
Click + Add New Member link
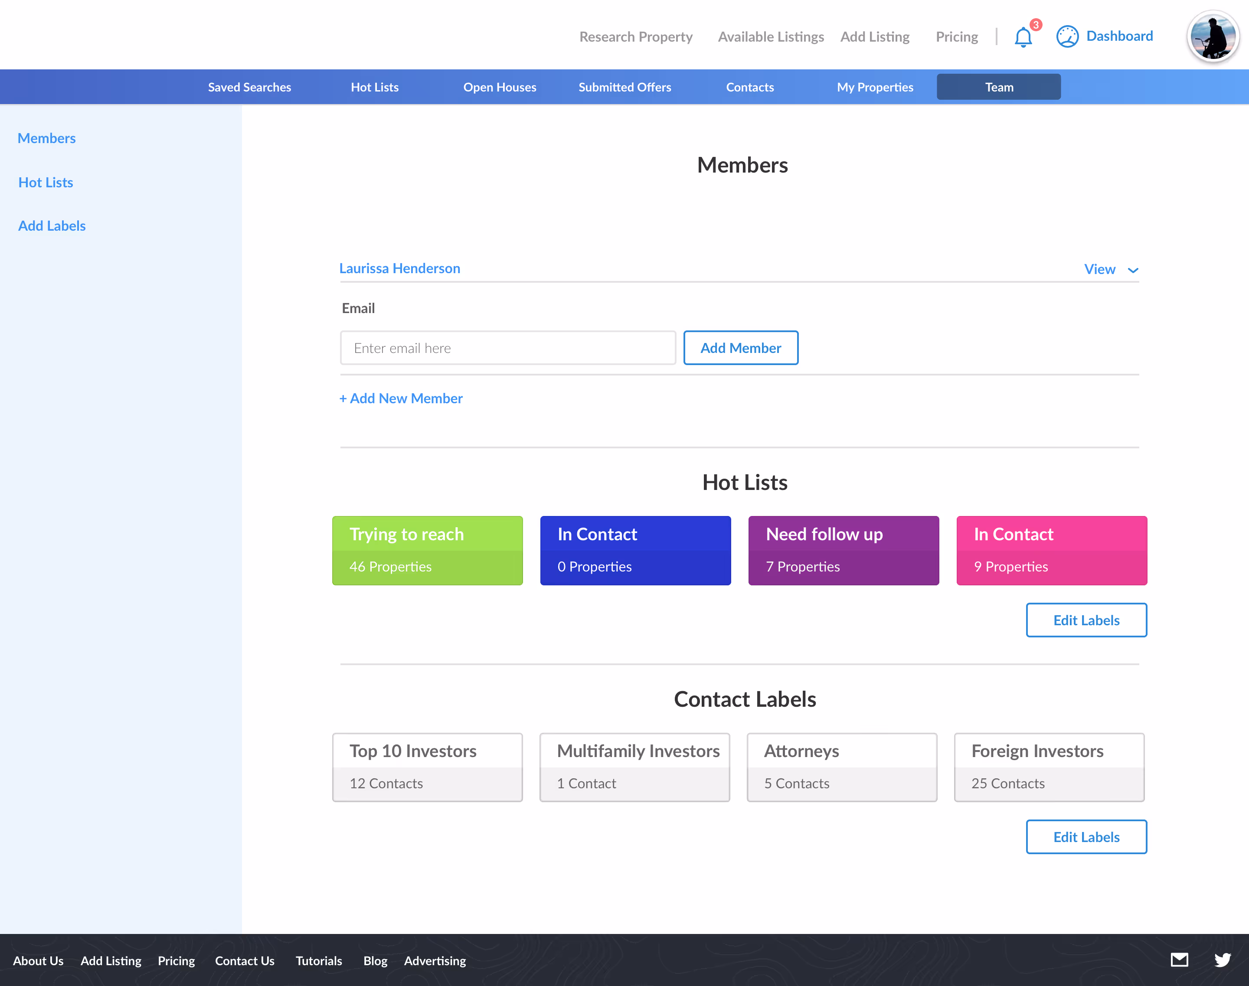[x=401, y=398]
